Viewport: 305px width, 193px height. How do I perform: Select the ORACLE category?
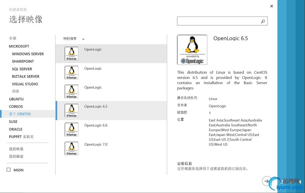(x=16, y=129)
